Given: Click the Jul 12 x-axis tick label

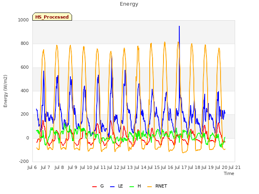Looking at the screenshot, I should pos(113,168).
